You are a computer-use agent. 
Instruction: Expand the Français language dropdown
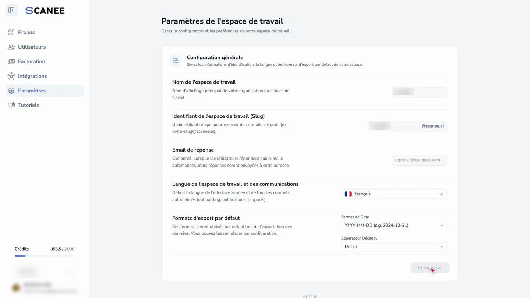(x=394, y=194)
